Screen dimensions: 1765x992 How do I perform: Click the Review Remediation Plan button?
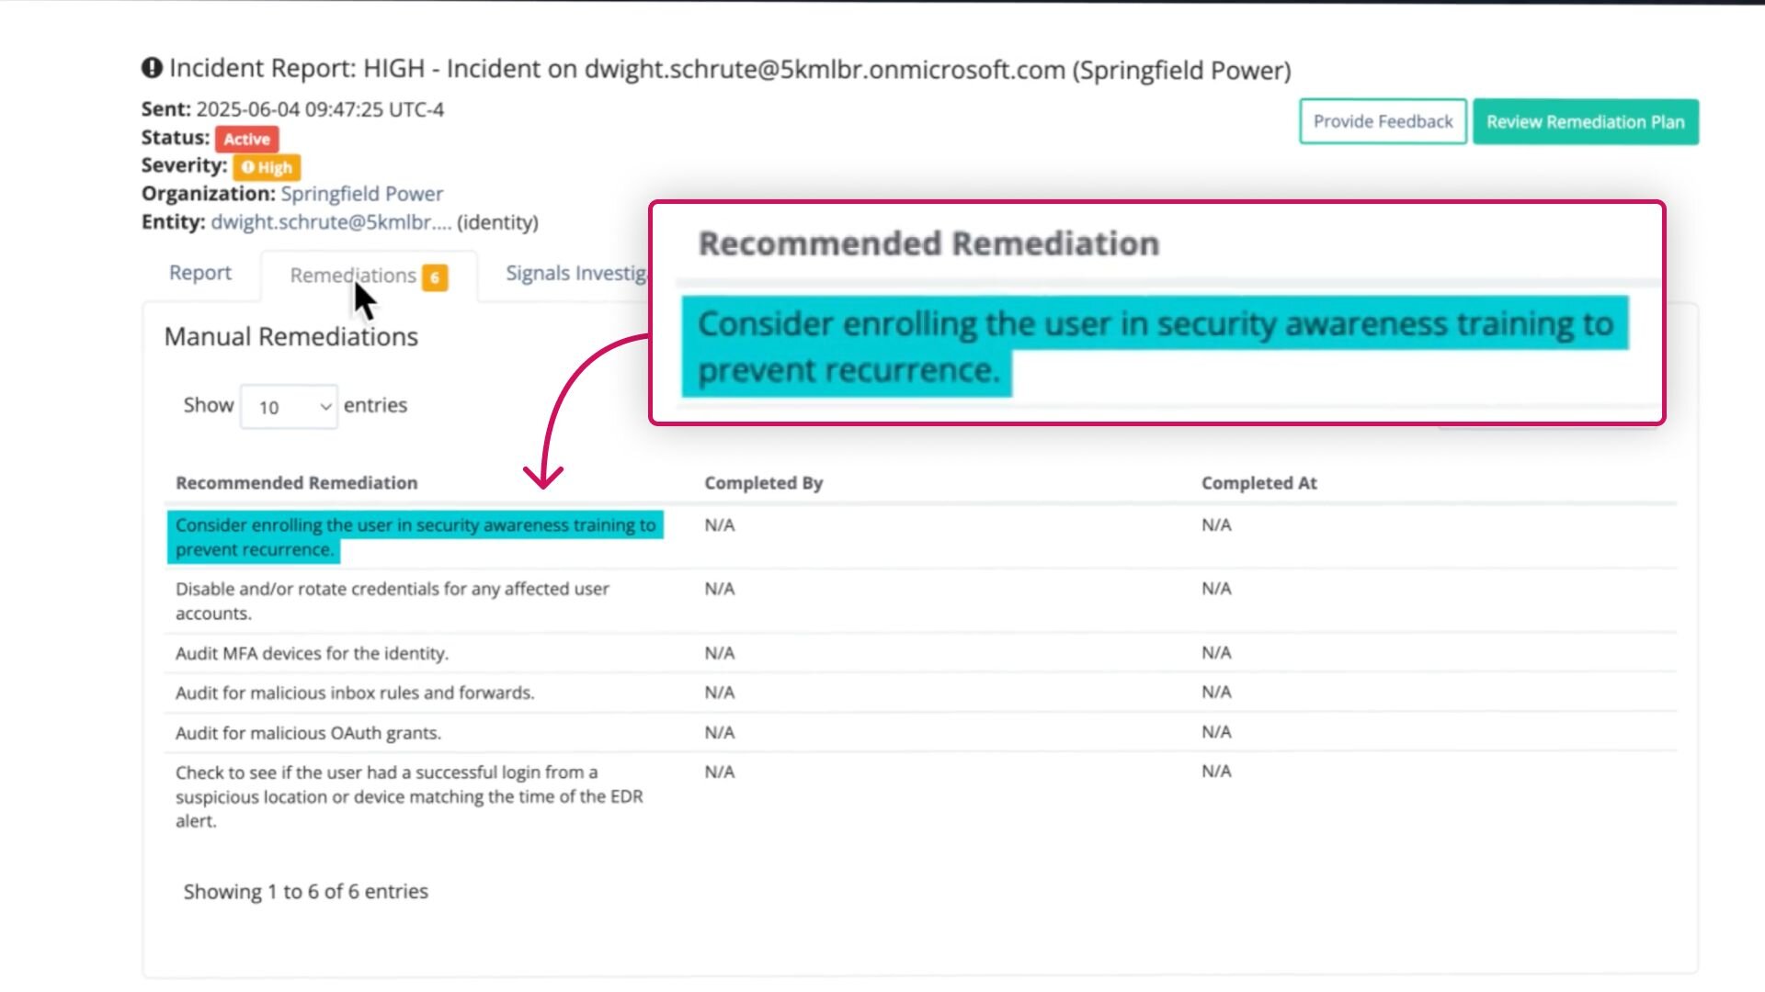(x=1585, y=122)
